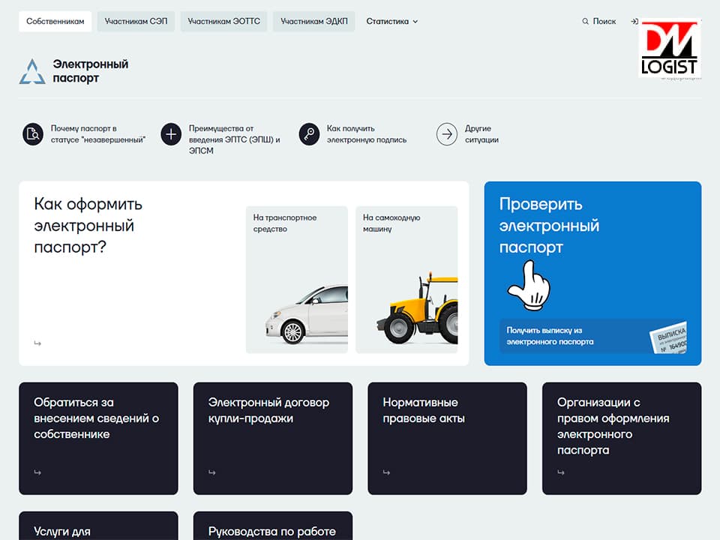Click the plus icon beside Преимущества от введения ЭПТС
Viewport: 720px width, 540px height.
(x=171, y=134)
